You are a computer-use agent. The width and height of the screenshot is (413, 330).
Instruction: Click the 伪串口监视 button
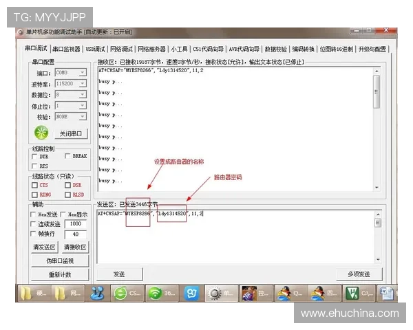point(60,261)
